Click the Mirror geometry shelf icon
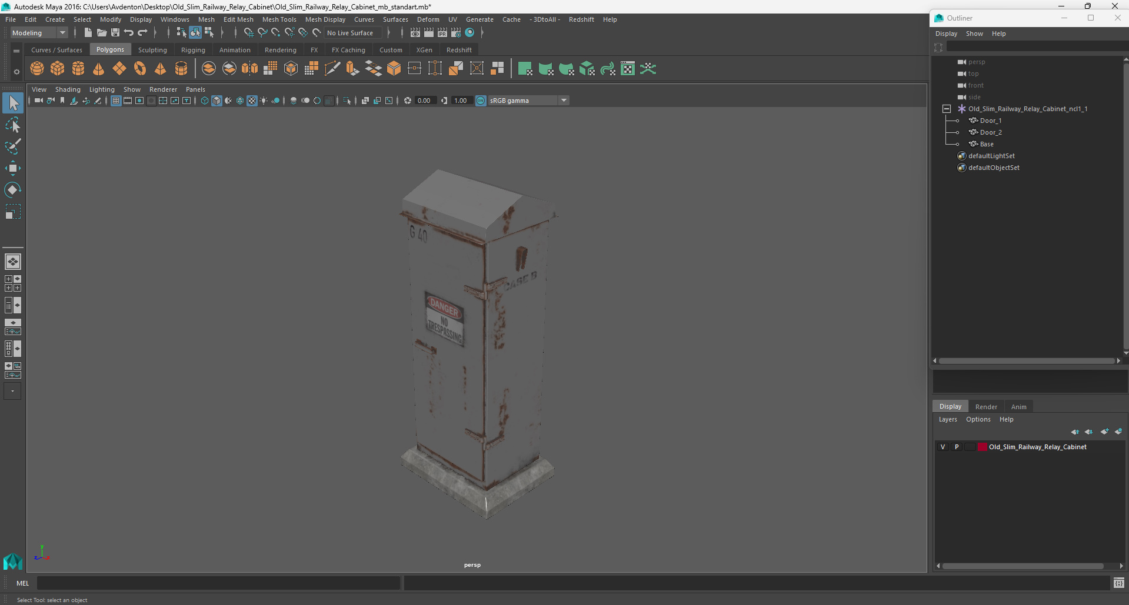This screenshot has width=1129, height=605. (250, 69)
